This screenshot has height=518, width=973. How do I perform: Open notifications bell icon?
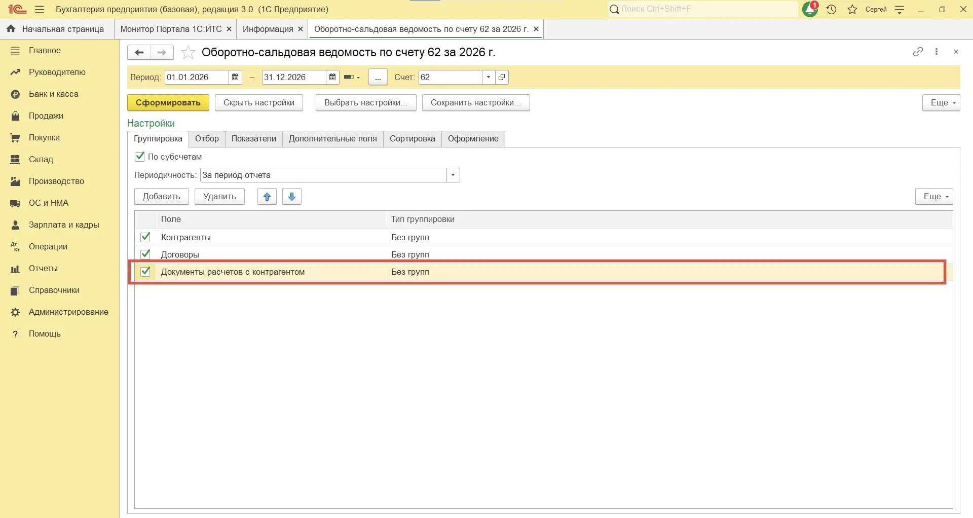(x=810, y=9)
